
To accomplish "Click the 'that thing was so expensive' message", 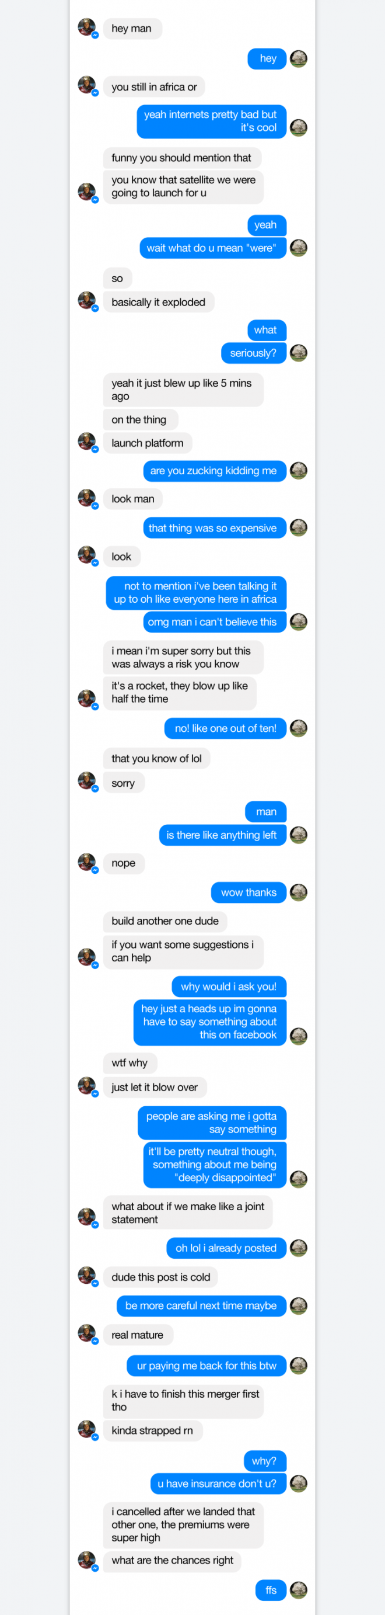I will 214,528.
